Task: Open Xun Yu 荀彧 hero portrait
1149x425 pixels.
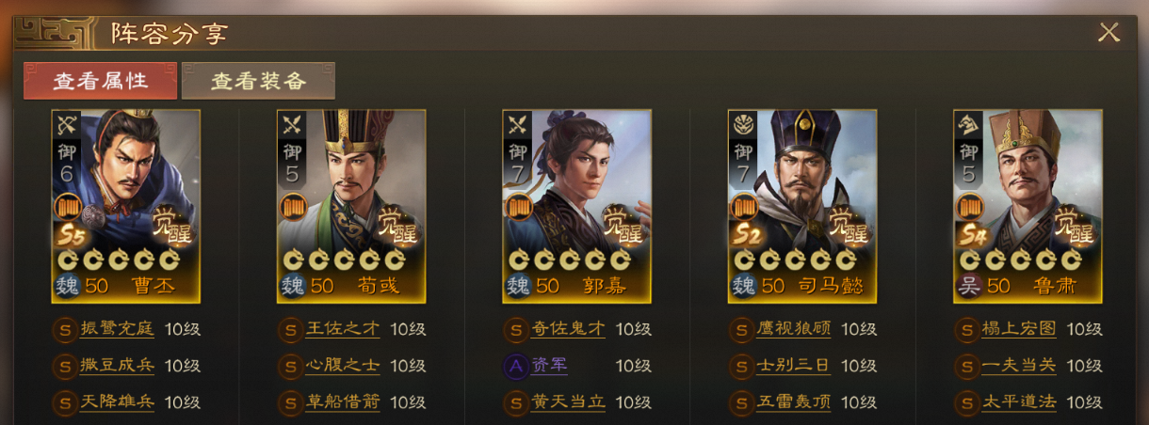Action: click(x=351, y=206)
